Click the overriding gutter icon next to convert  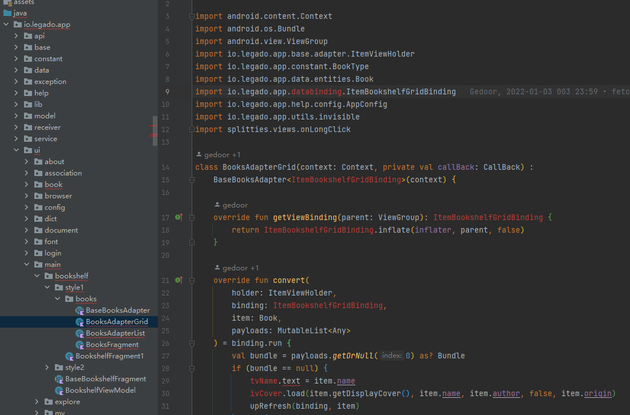click(x=178, y=281)
